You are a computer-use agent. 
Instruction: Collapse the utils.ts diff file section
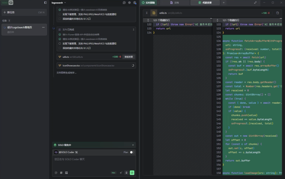(146, 13)
